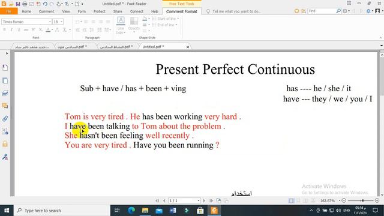Go to the last page arrow

[211, 200]
